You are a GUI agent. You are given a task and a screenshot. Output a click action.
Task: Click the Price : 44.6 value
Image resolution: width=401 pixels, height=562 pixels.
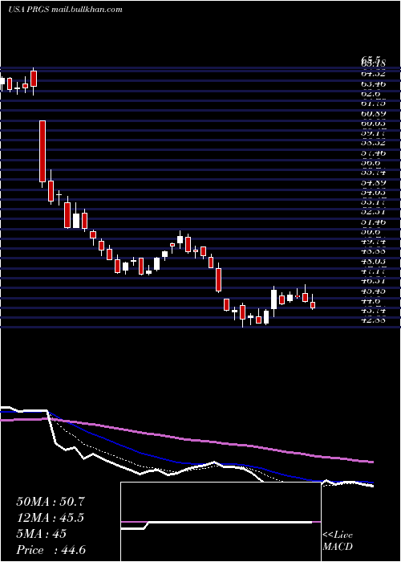click(51, 550)
